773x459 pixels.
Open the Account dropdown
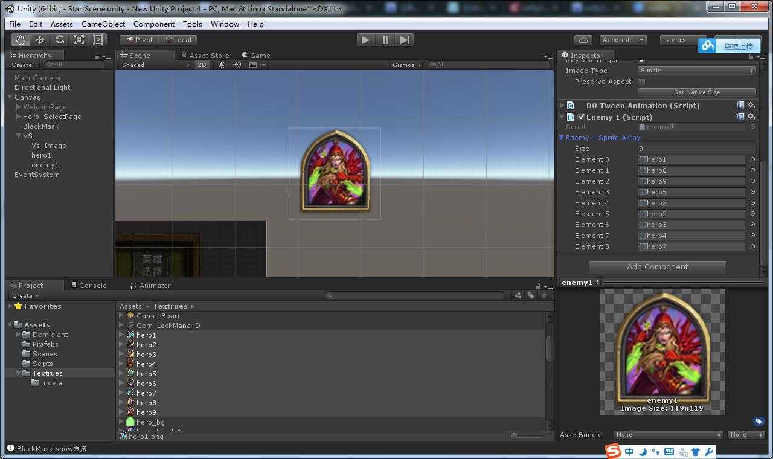click(x=623, y=40)
